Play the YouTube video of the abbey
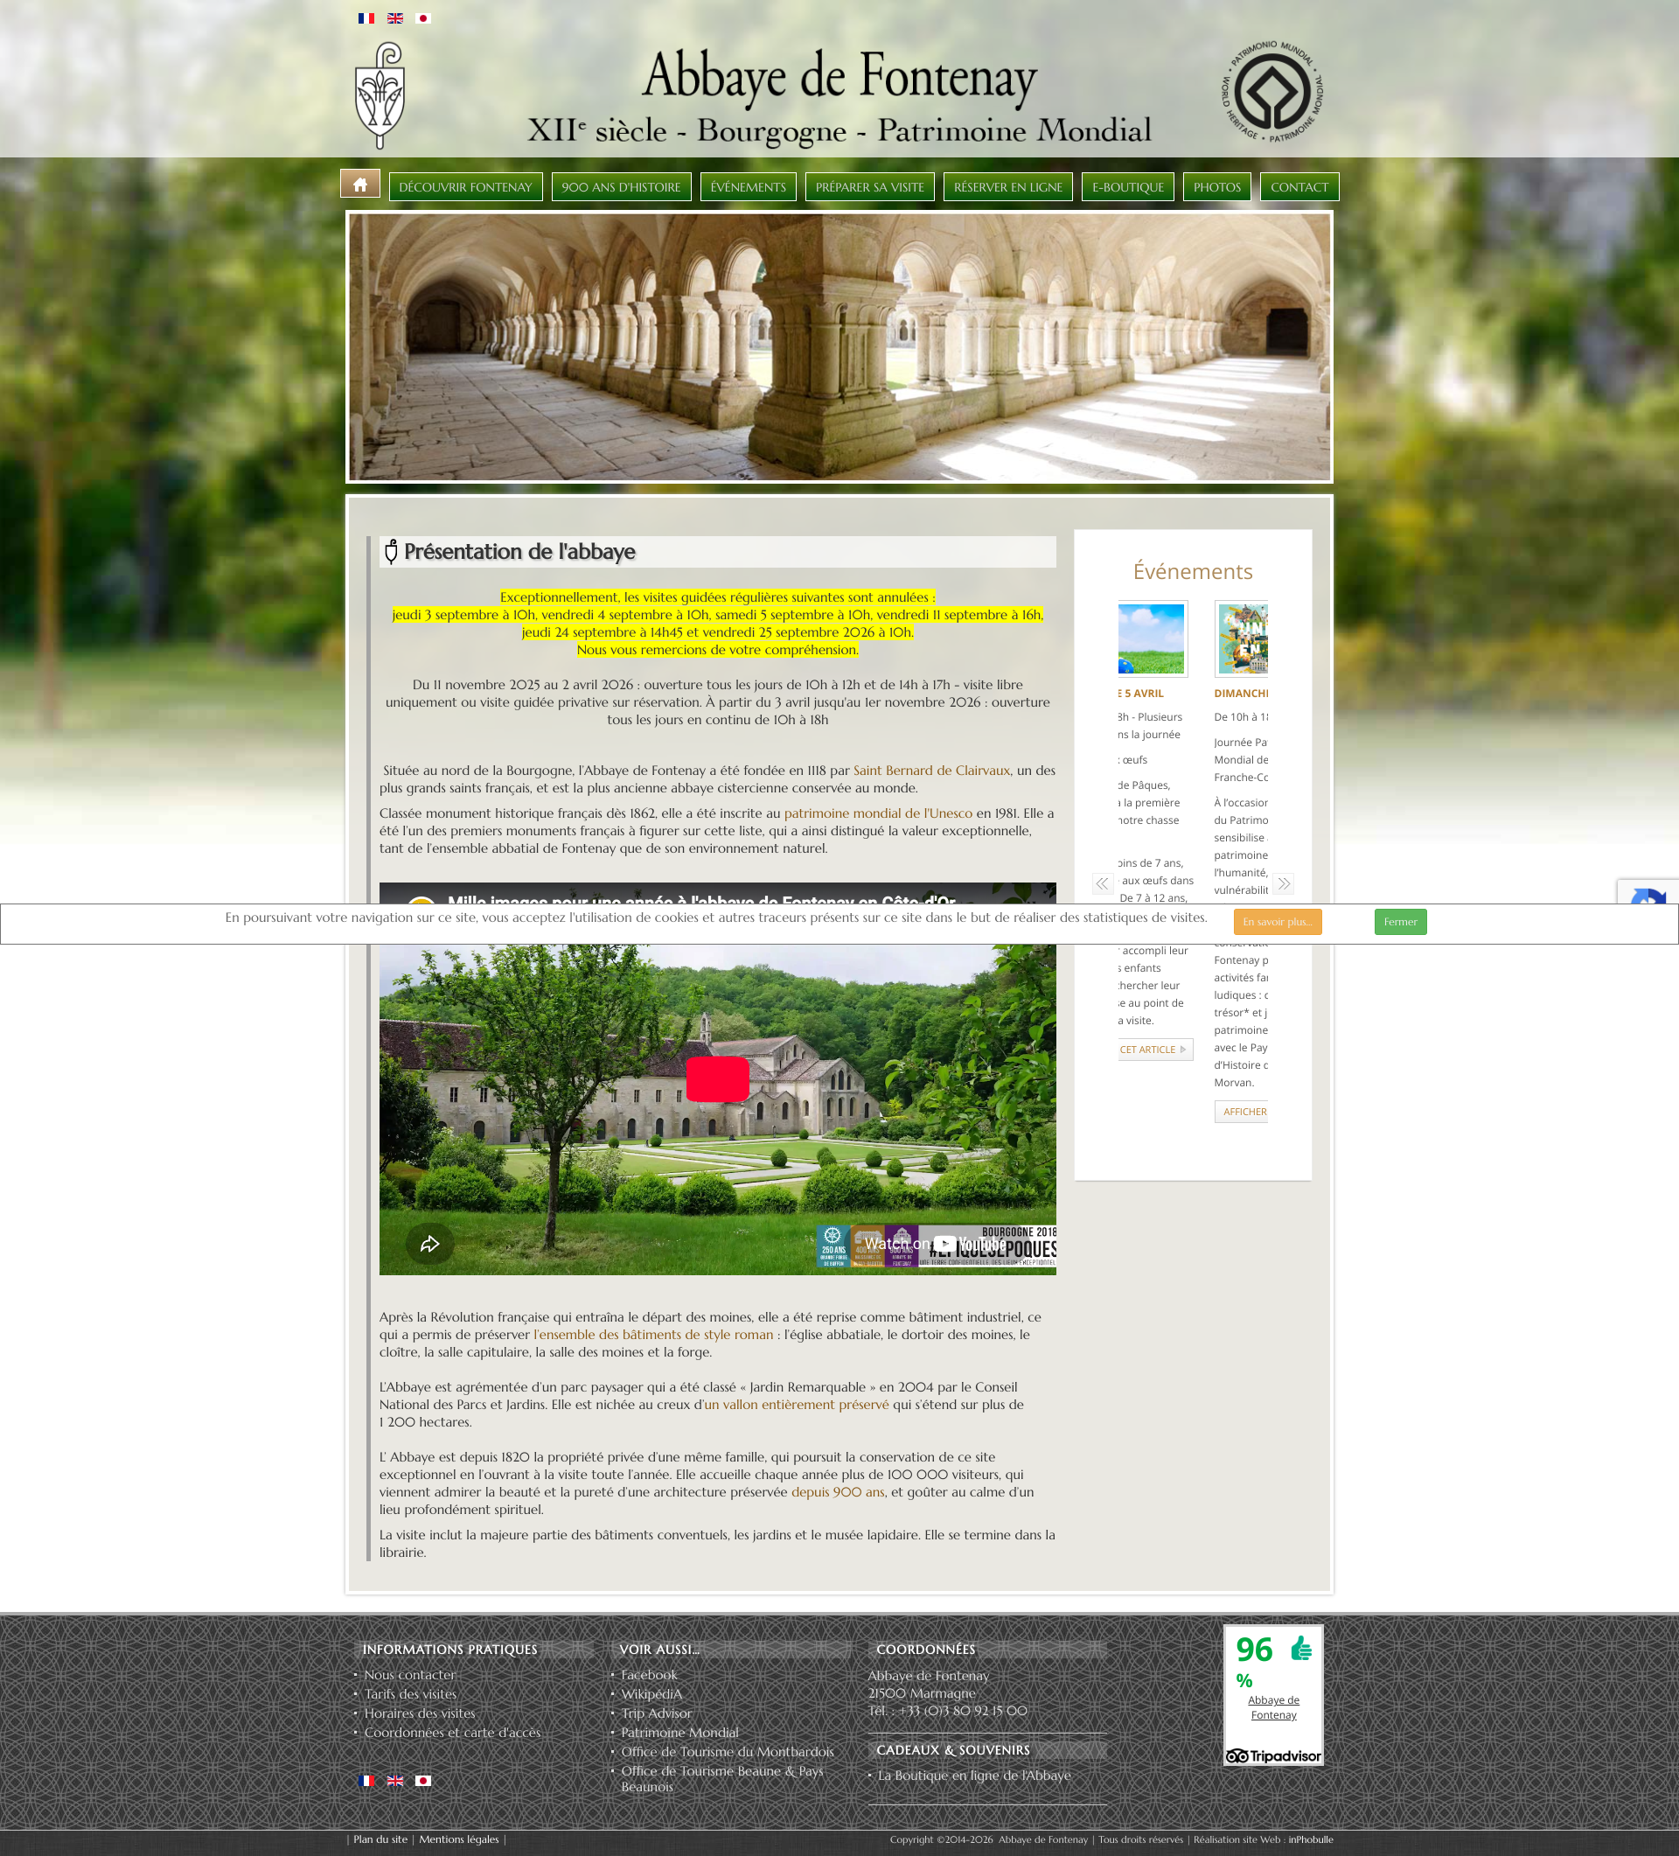 (x=717, y=1079)
